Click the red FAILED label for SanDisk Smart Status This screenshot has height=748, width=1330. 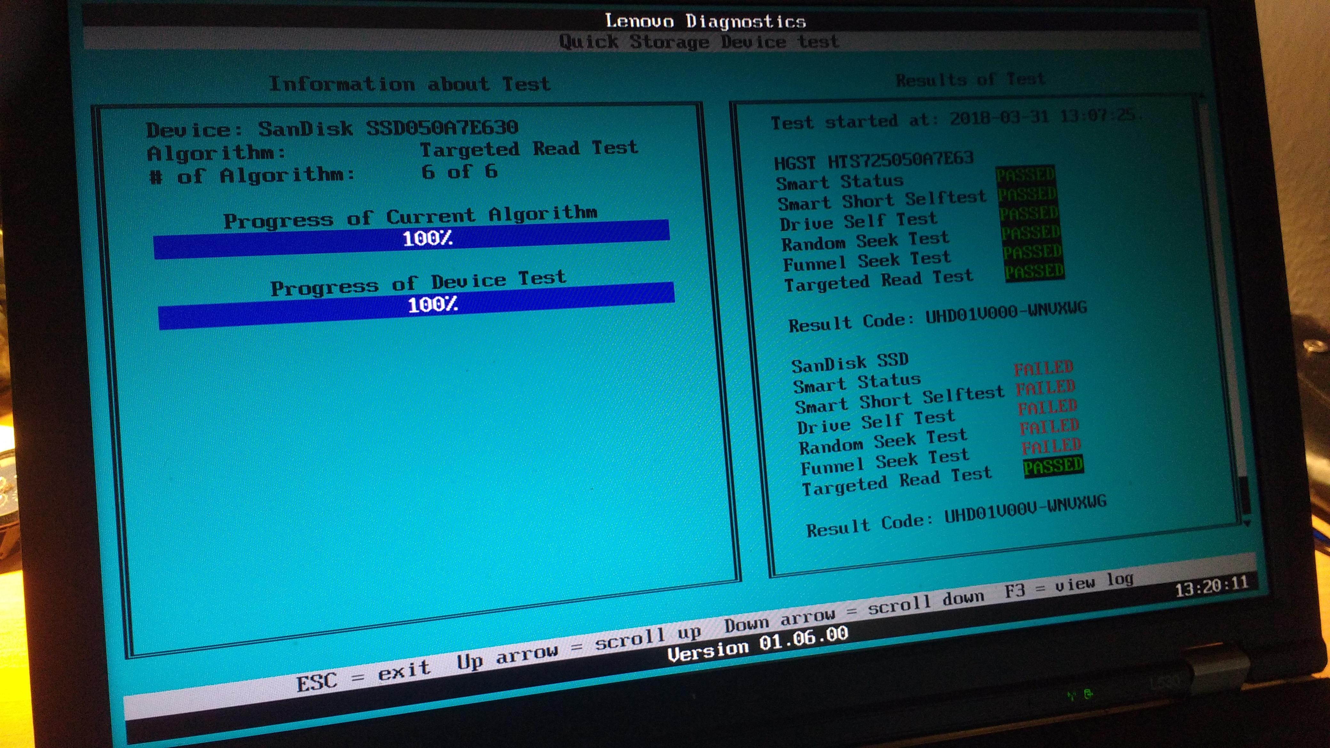point(1043,368)
